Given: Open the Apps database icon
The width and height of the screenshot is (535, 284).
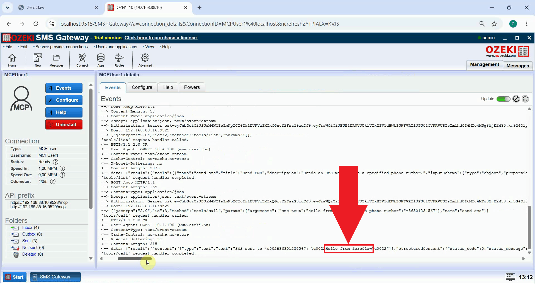Looking at the screenshot, I should coord(101,60).
